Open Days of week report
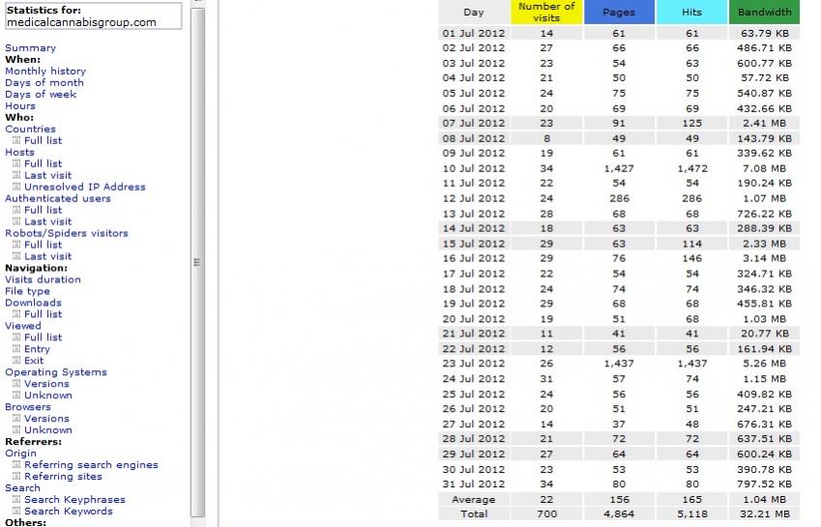The image size is (821, 527). 41,94
